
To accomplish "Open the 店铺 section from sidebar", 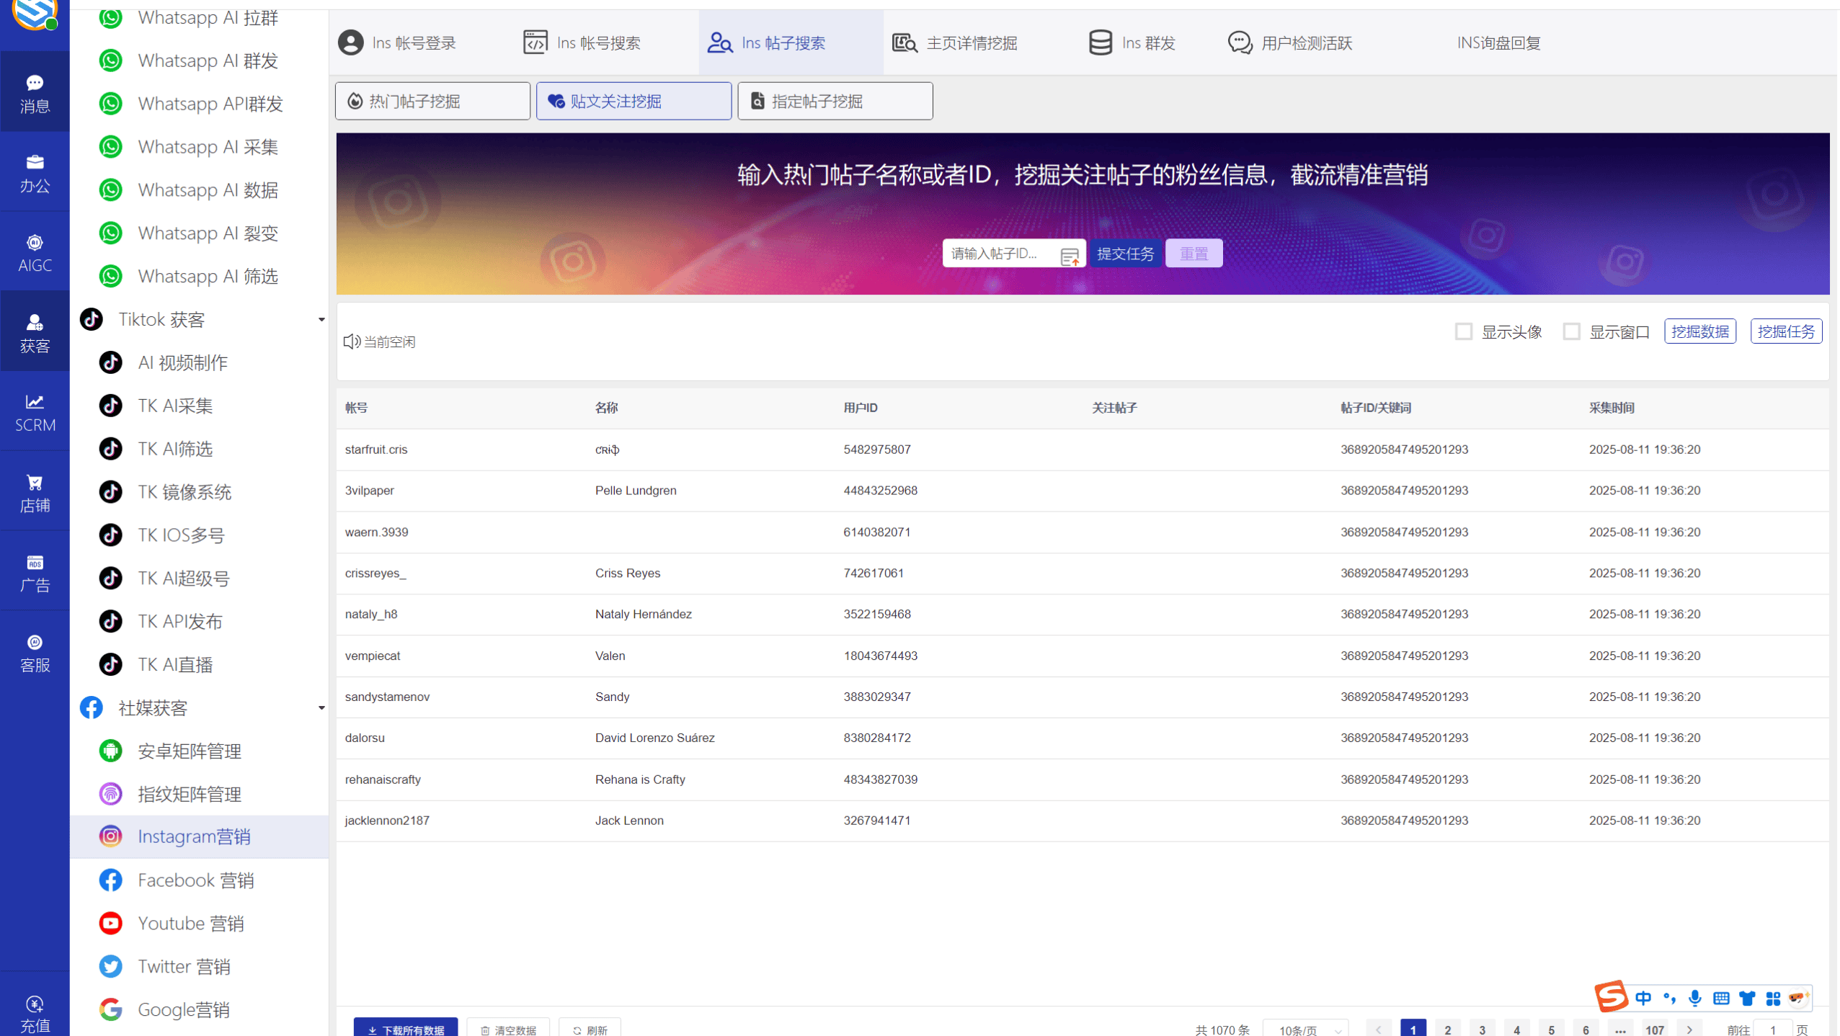I will [34, 492].
